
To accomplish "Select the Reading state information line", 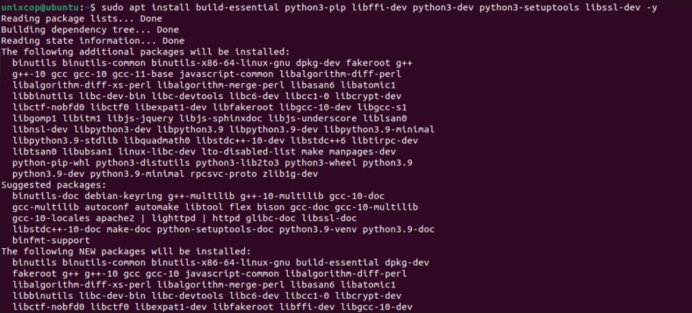I will pos(93,40).
